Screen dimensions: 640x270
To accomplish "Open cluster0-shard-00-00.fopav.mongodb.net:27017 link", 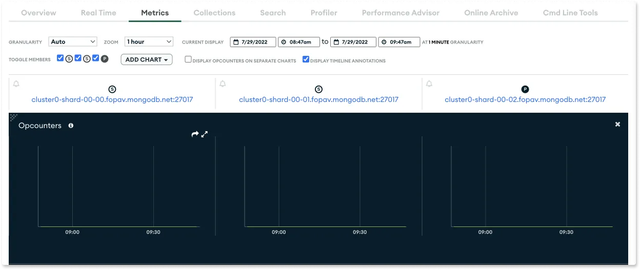I will 112,99.
